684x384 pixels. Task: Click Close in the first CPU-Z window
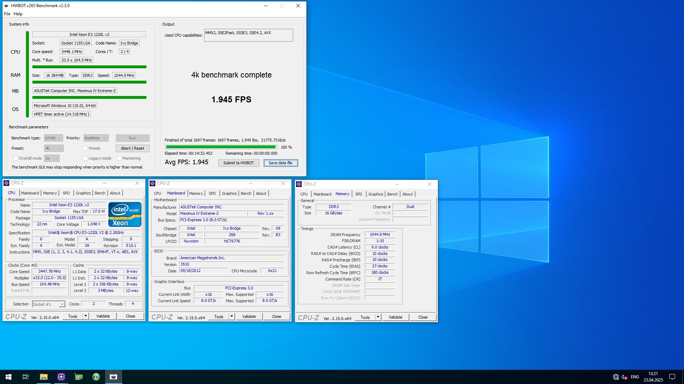coord(130,316)
